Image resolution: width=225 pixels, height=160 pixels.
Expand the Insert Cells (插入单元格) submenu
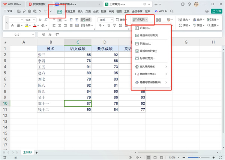[150, 67]
